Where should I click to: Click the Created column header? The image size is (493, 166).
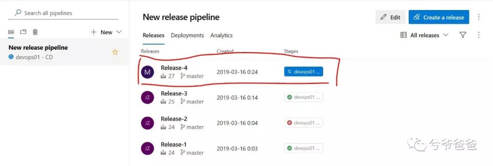coord(225,51)
